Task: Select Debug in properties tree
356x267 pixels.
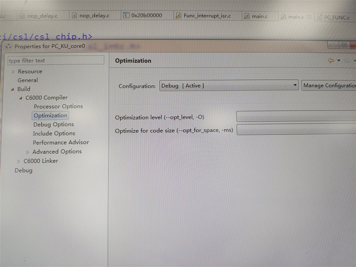Action: tap(23, 170)
